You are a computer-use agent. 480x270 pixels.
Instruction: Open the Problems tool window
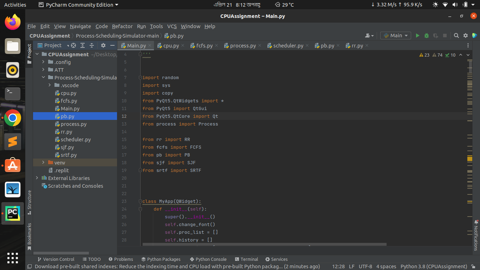coord(121,259)
